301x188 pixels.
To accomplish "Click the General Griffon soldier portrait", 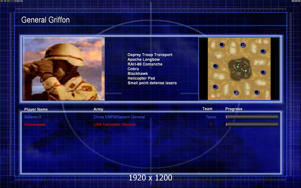I will 64,69.
